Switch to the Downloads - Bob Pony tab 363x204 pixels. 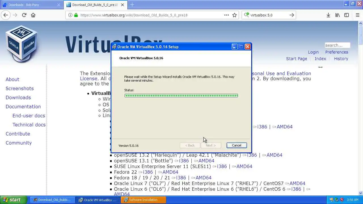(32, 5)
